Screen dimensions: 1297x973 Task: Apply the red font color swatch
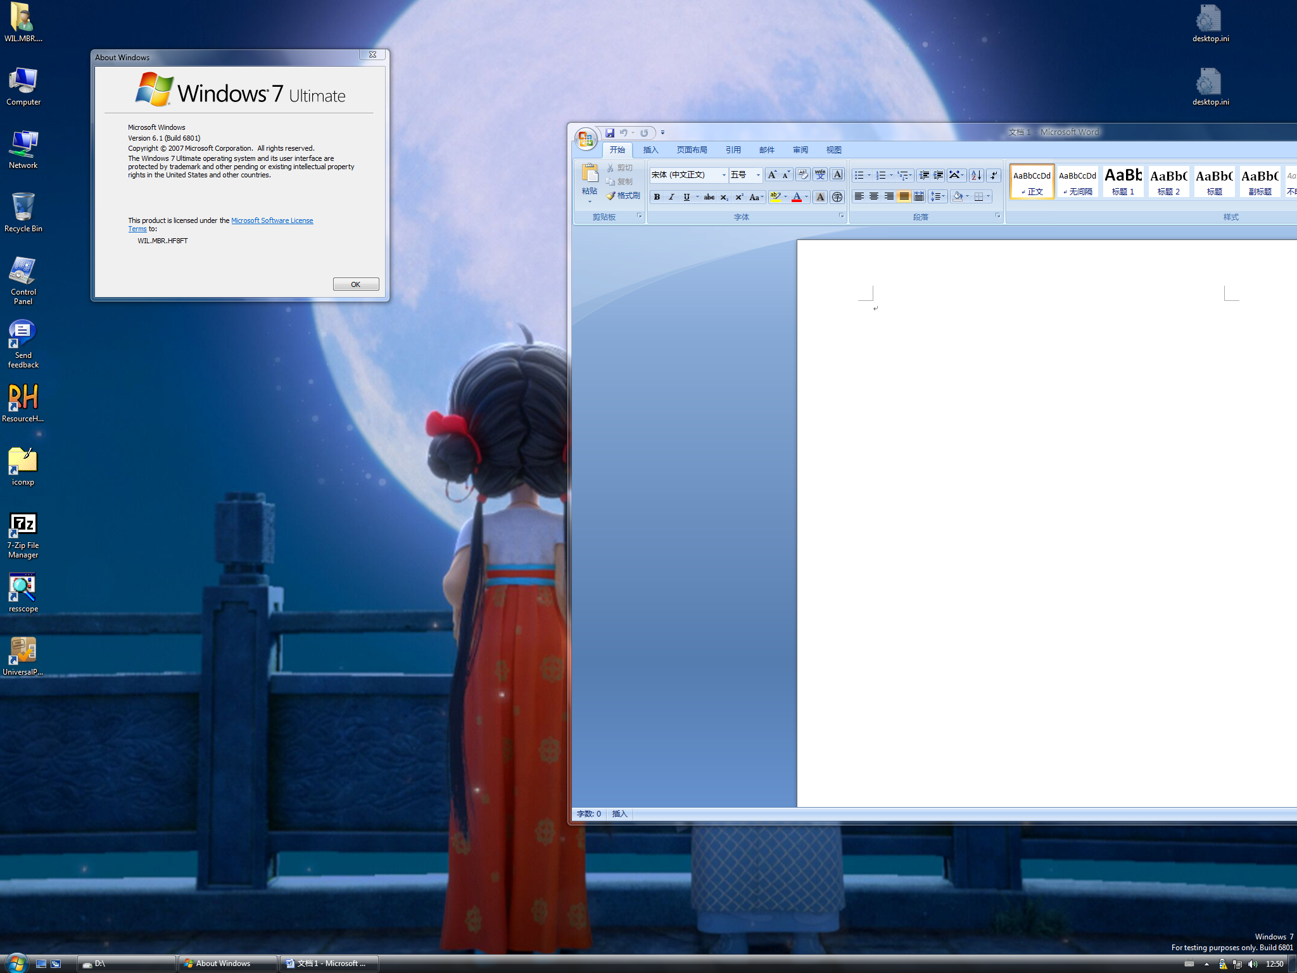pos(797,197)
